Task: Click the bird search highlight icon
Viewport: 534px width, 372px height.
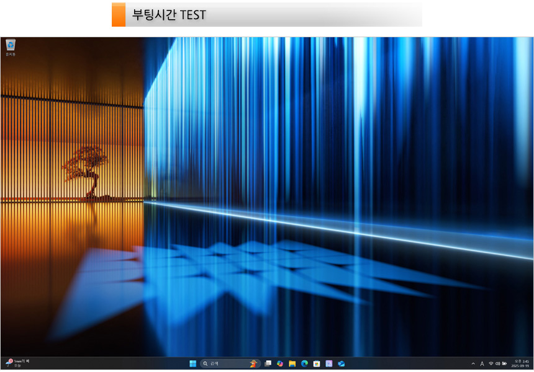Action: [x=253, y=363]
